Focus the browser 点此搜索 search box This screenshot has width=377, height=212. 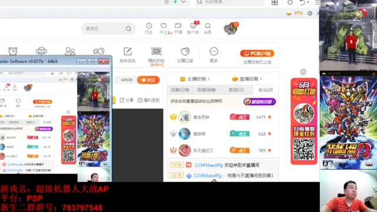(x=230, y=2)
